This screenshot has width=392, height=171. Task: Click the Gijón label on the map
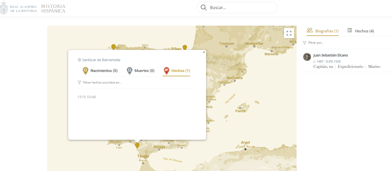(x=145, y=45)
